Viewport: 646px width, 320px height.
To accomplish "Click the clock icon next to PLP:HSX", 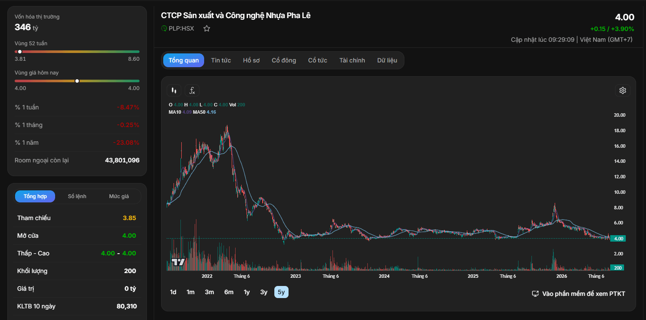I will click(164, 28).
